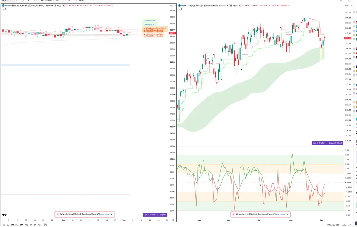The width and height of the screenshot is (357, 227).
Task: Click the red 295.19 price tag on left axis
Action: point(172,33)
